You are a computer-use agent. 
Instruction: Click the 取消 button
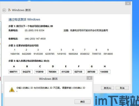(x=122, y=88)
